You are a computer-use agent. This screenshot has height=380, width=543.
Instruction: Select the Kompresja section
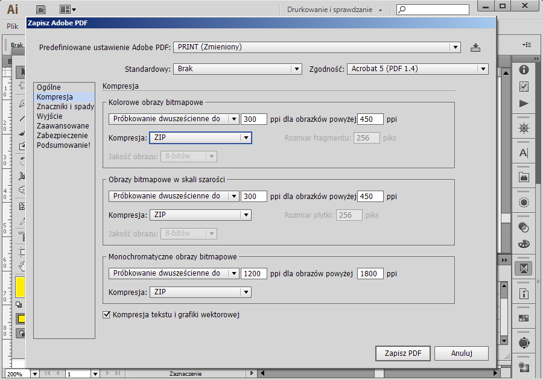pos(64,97)
